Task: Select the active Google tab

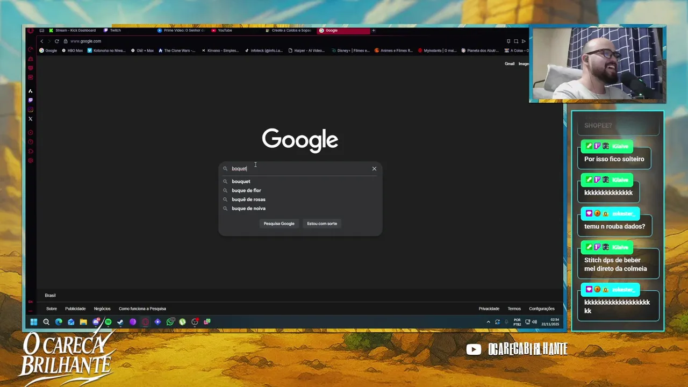Action: (x=343, y=31)
